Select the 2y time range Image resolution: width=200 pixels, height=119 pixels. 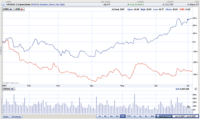(140, 116)
